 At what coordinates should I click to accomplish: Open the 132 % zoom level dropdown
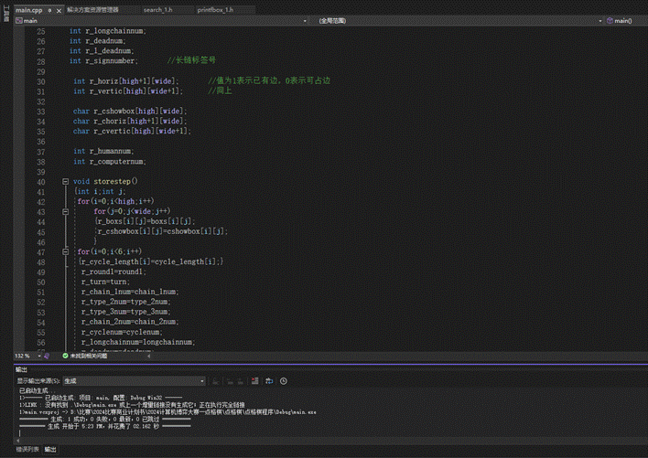coord(38,356)
